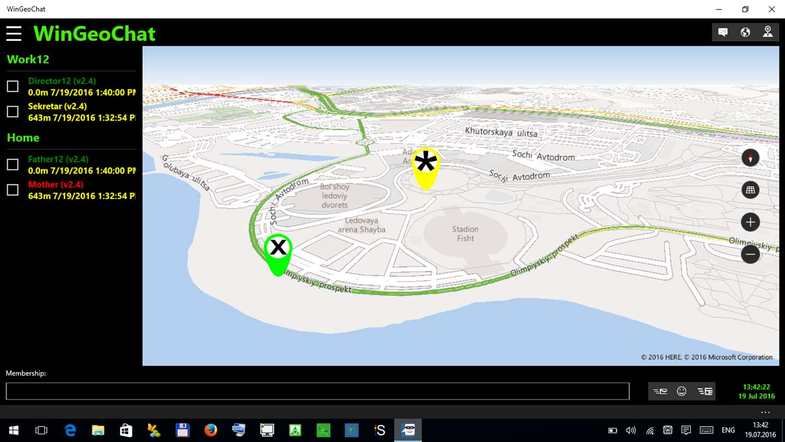Open the Windows Store taskbar icon
785x442 pixels.
click(x=126, y=431)
